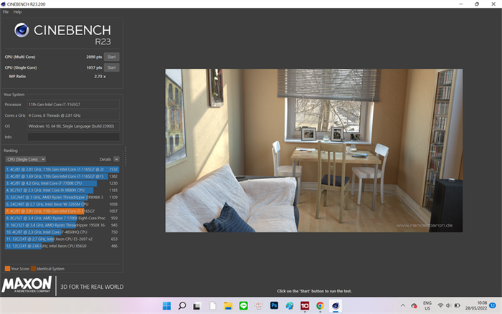
Task: Click the MAXON logo
Action: pyautogui.click(x=27, y=284)
